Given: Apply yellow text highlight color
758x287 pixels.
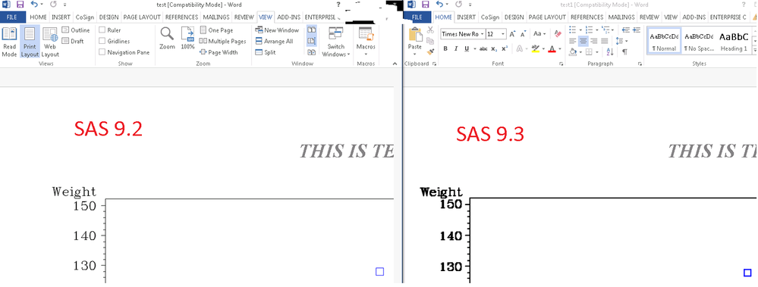Looking at the screenshot, I should point(535,48).
